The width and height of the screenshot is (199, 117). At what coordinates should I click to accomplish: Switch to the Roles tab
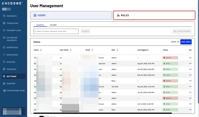pos(154,15)
